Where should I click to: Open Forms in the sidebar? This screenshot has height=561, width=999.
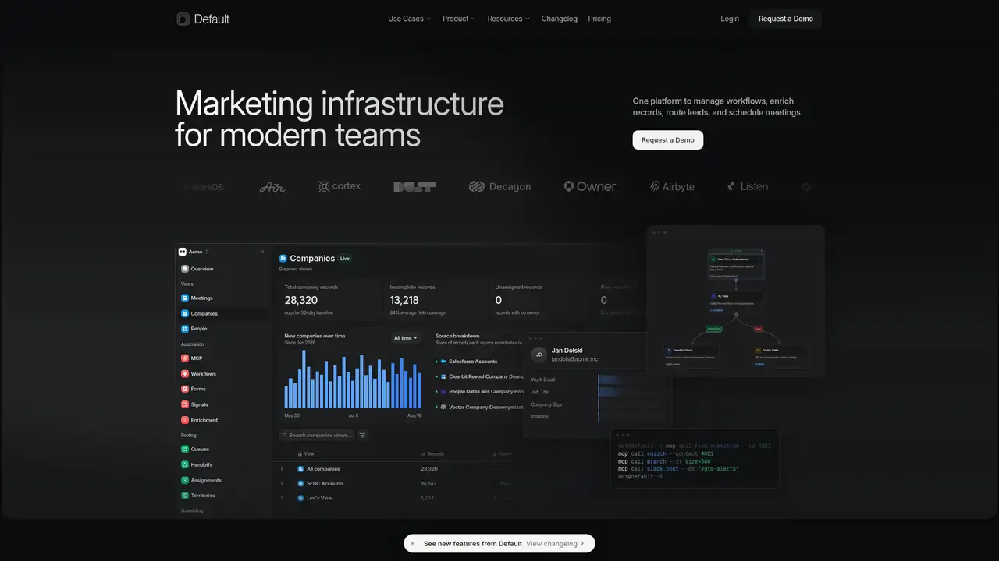pyautogui.click(x=194, y=389)
